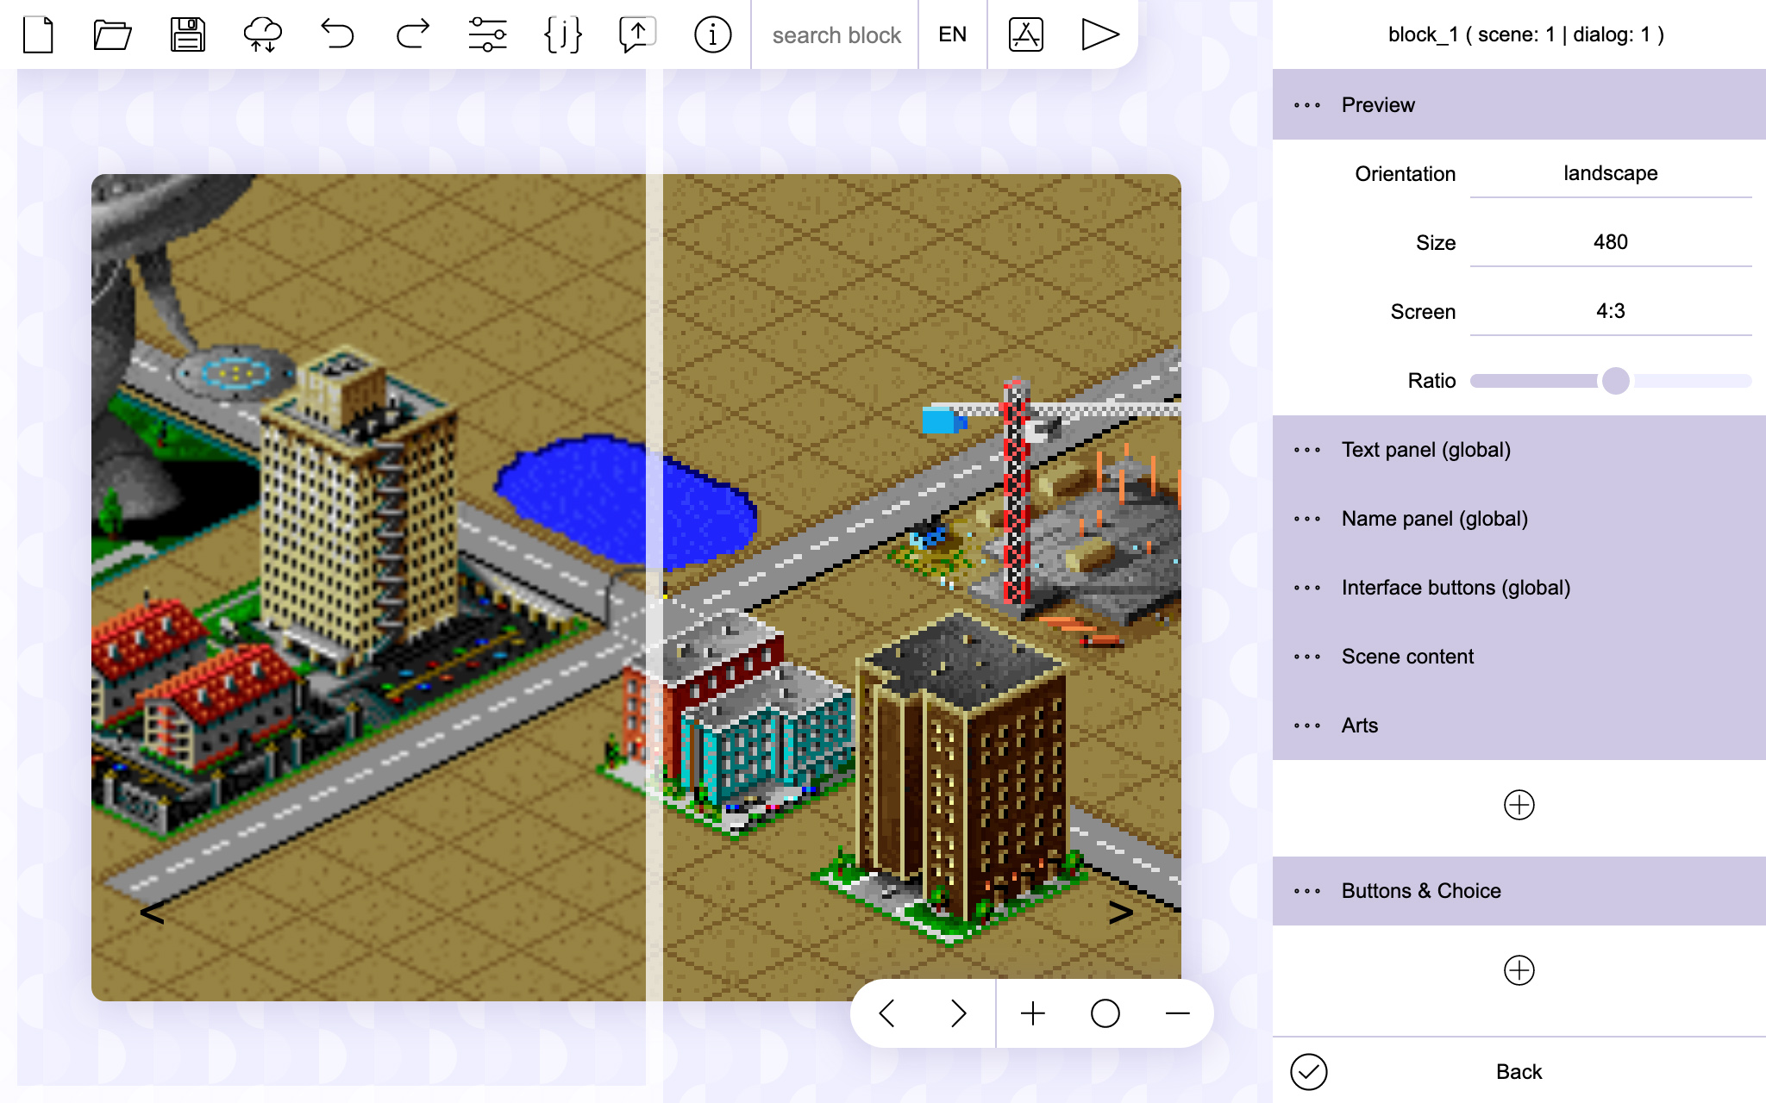Adjust the Ratio slider handle
The image size is (1766, 1103).
click(1615, 381)
